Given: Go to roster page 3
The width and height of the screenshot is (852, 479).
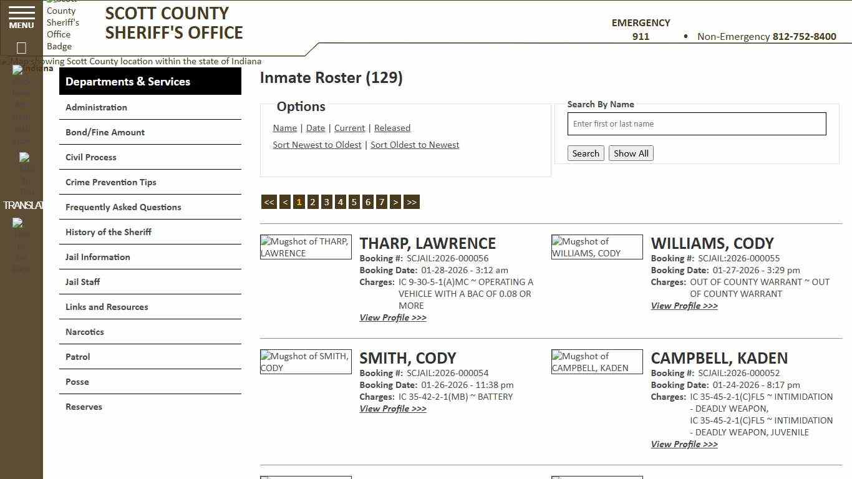Looking at the screenshot, I should coord(326,201).
